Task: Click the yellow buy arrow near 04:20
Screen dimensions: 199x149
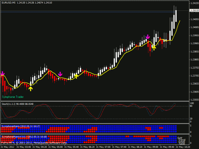Action: pos(31,89)
